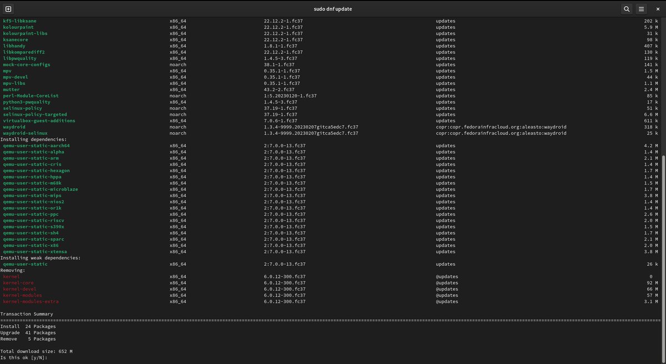Open a new terminal tab with plus icon
Image resolution: width=666 pixels, height=364 pixels.
(x=9, y=9)
